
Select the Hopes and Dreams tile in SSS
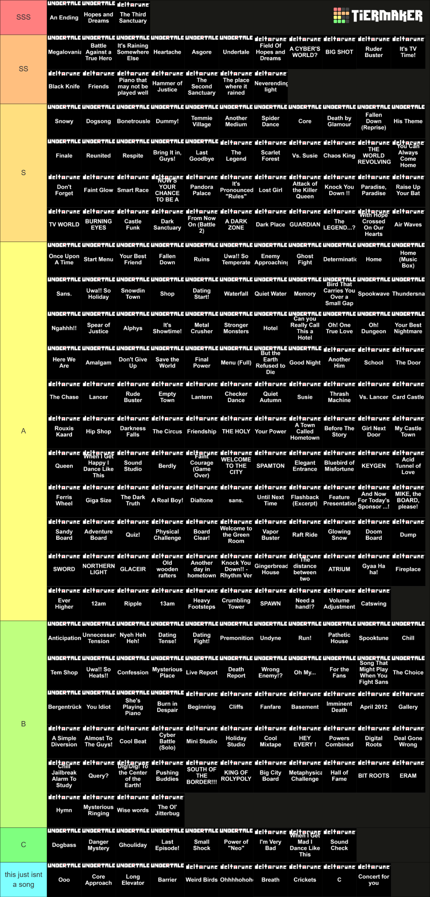(98, 17)
